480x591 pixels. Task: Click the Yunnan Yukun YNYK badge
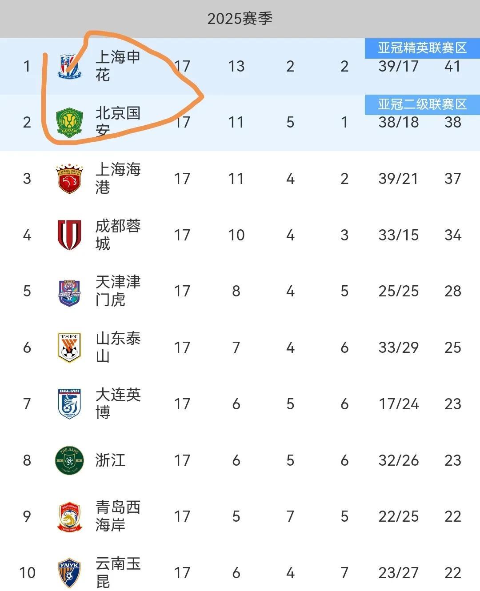70,573
